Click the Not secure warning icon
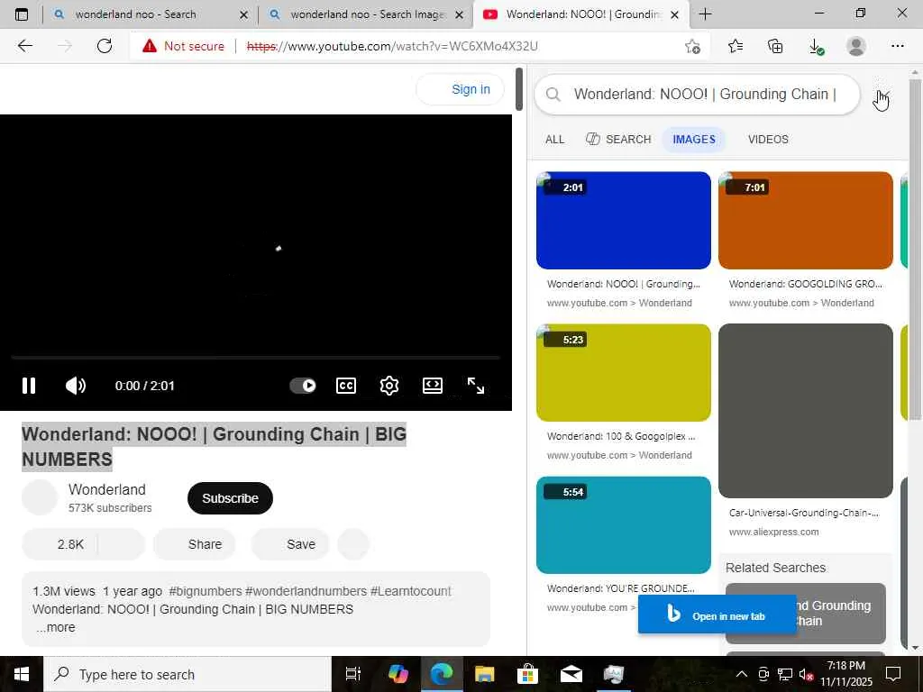The image size is (923, 692). coord(150,46)
